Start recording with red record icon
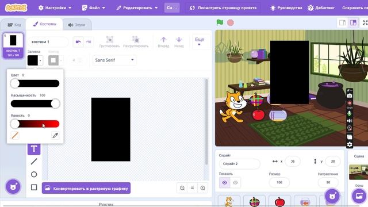 (x=350, y=103)
